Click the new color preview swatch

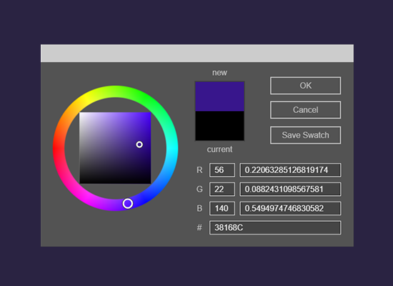pyautogui.click(x=219, y=97)
